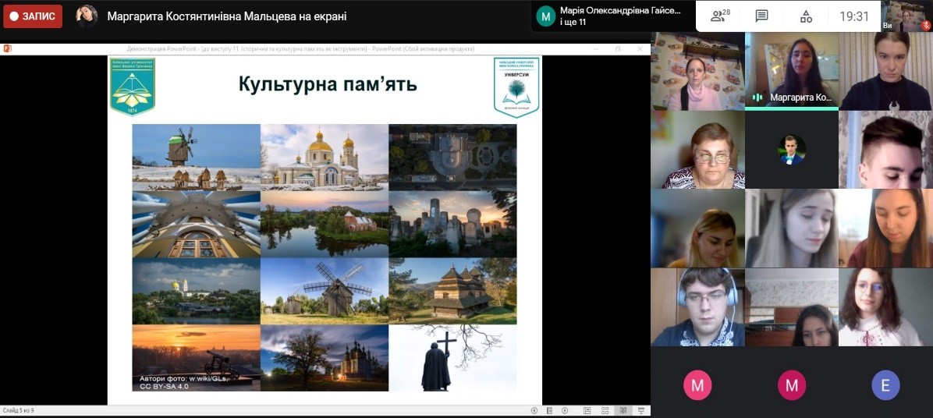Viewport: 933px width, 418px height.
Task: Select the participant tile wearing headphones
Action: click(x=697, y=306)
